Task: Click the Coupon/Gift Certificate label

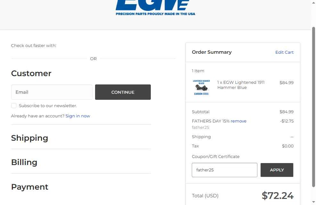Action: pyautogui.click(x=216, y=156)
